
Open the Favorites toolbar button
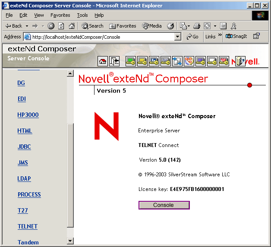coord(123,26)
